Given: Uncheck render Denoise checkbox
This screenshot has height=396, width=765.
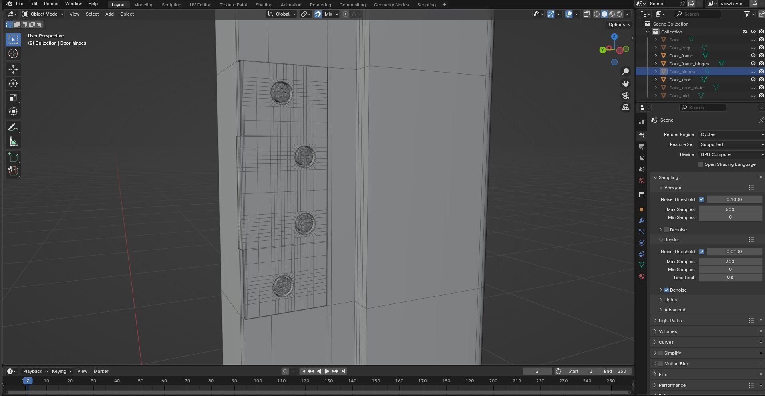Looking at the screenshot, I should pyautogui.click(x=666, y=290).
